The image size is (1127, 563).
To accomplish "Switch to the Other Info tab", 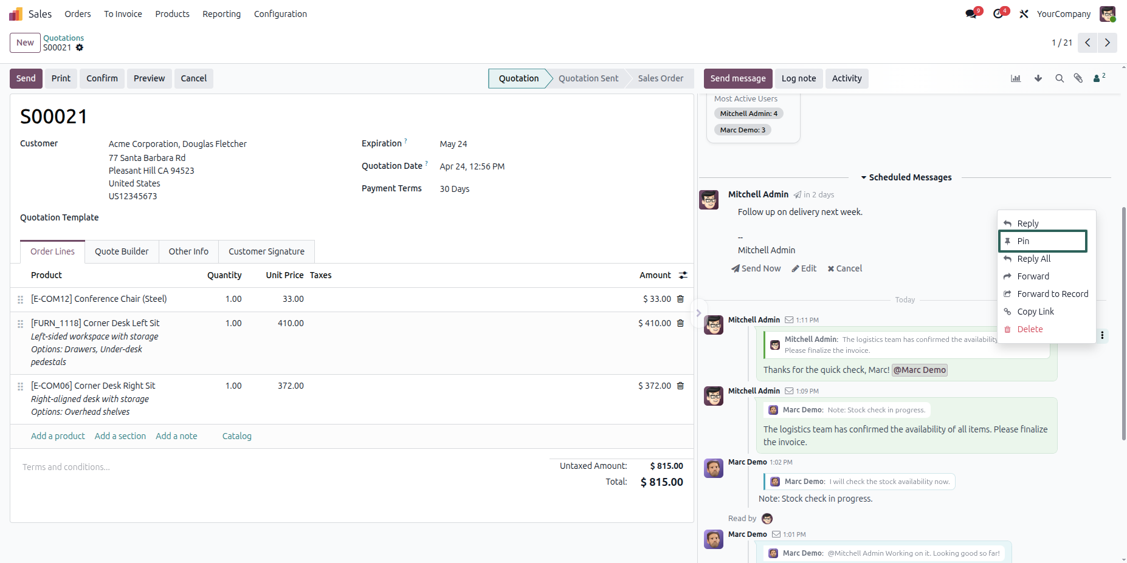I will [188, 251].
